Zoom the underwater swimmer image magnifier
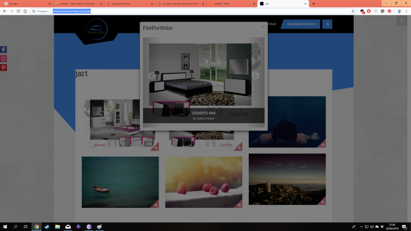Viewport: 411px width, 231px height. pos(323,145)
